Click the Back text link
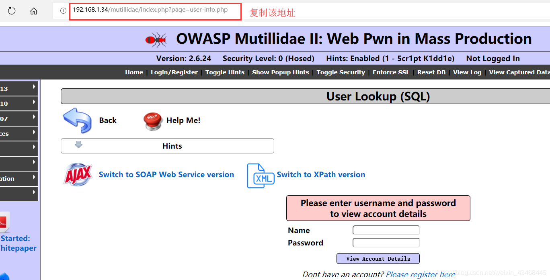This screenshot has width=550, height=280. (x=108, y=121)
